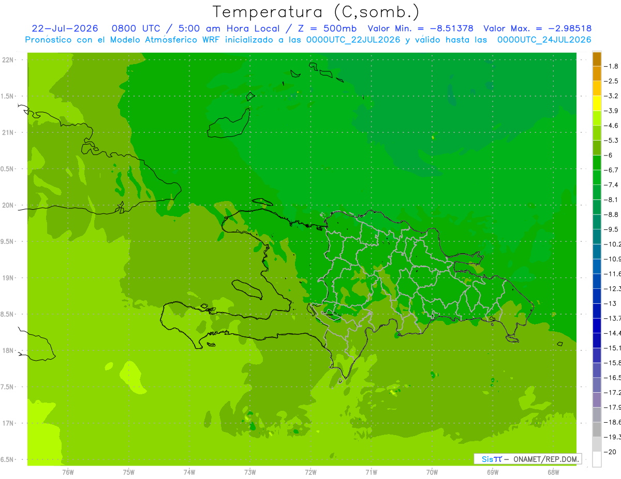Click the '-8.8' legend value

pos(611,214)
